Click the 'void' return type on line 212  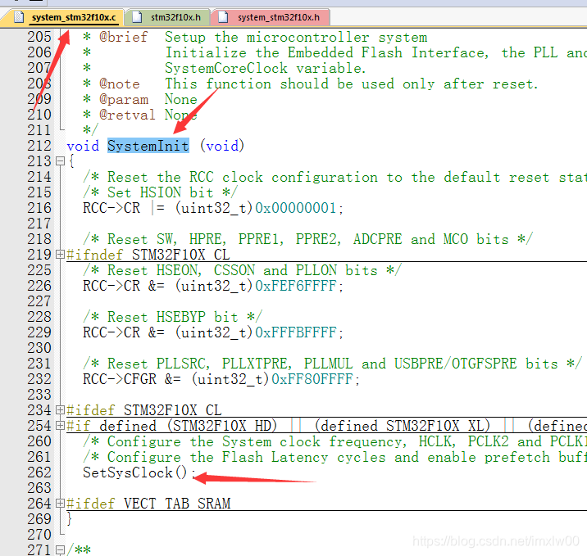83,146
